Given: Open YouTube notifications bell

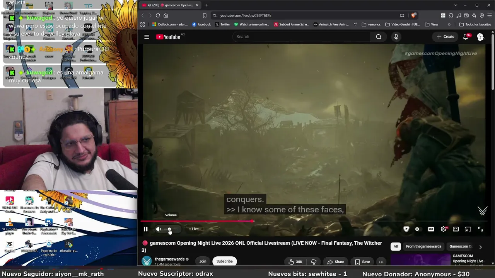Looking at the screenshot, I should coord(466,37).
